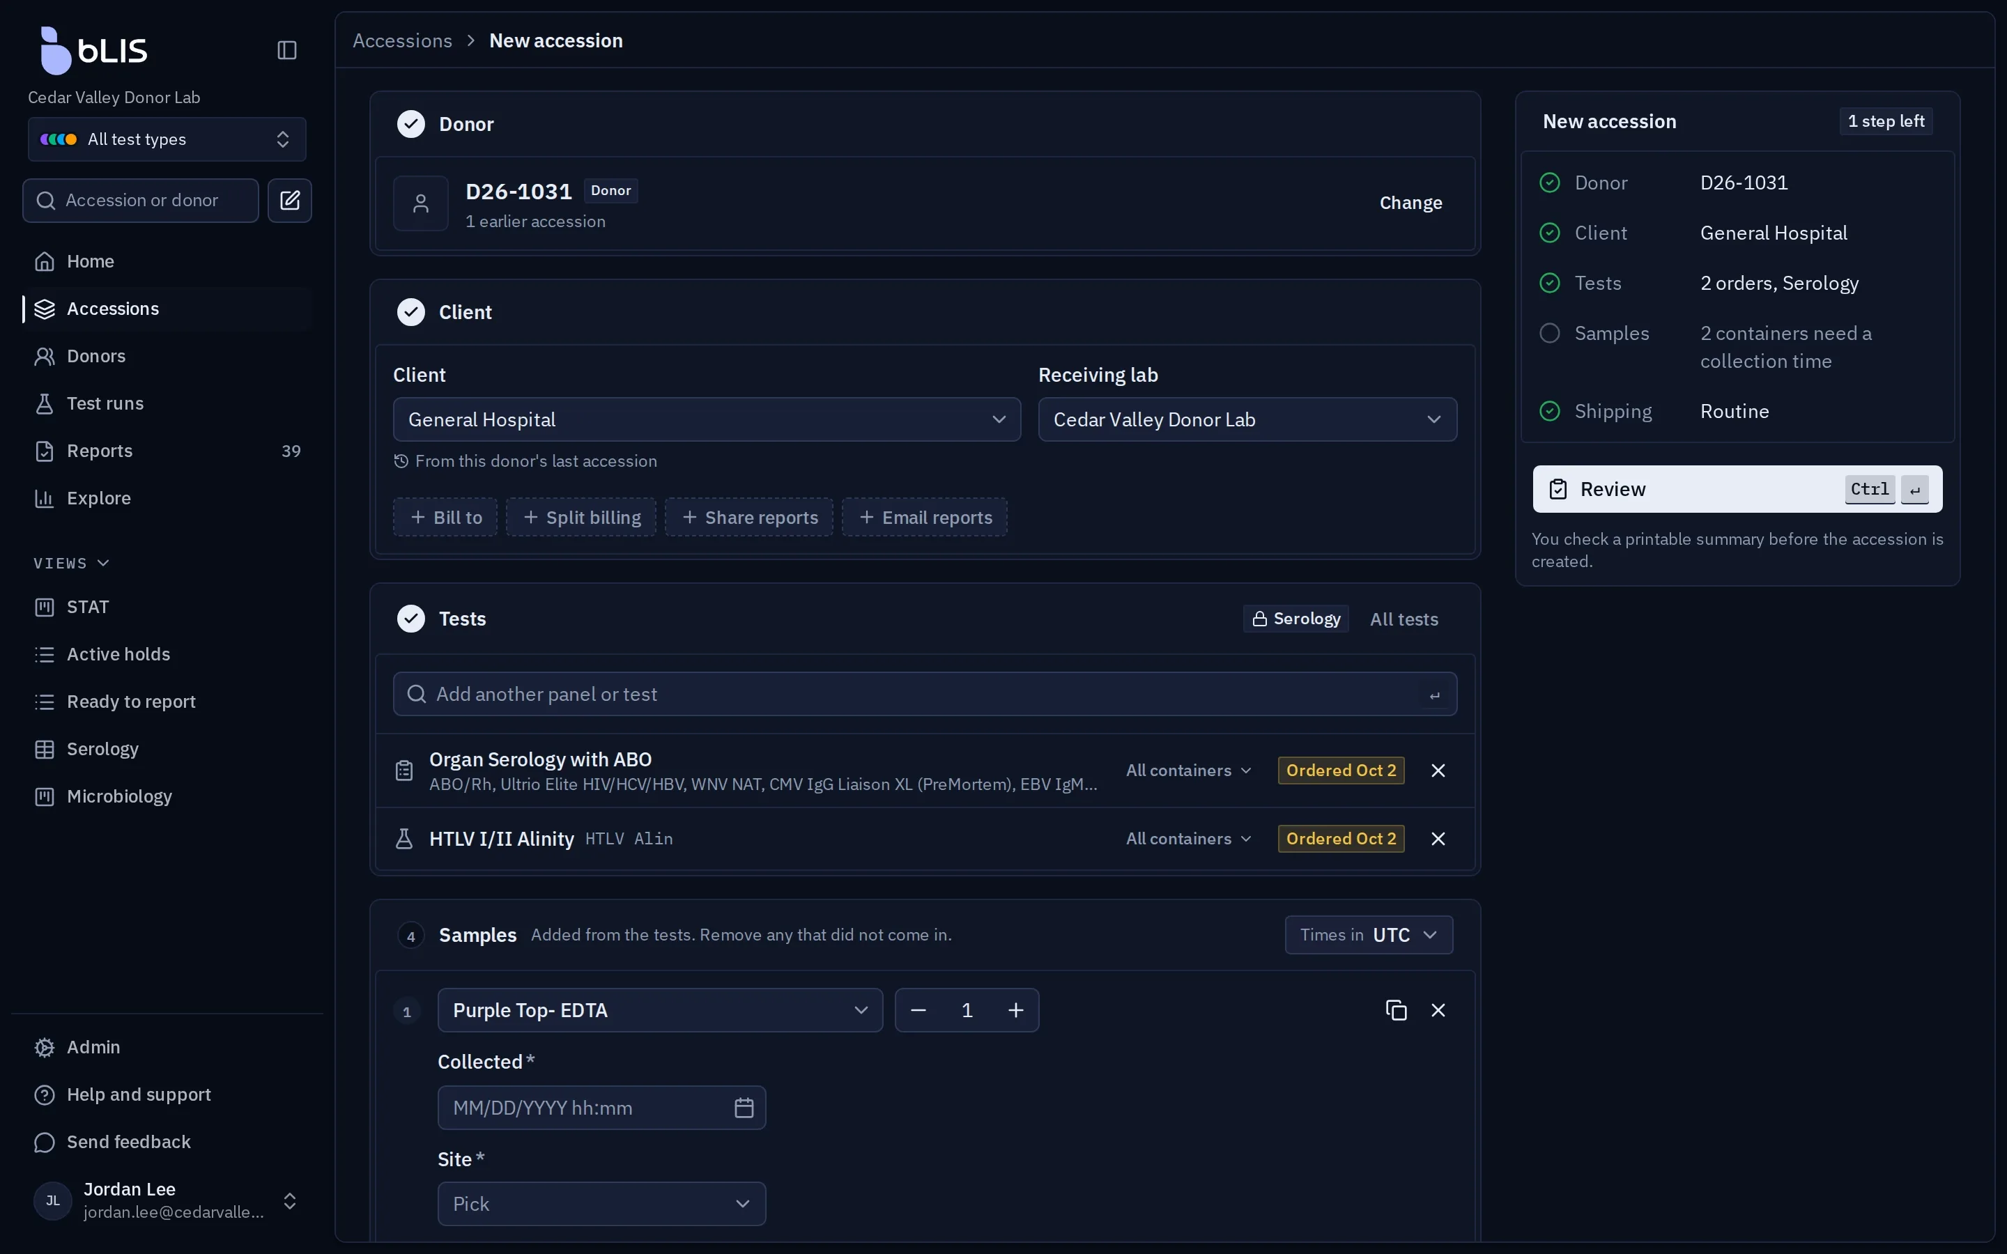Open the STAT view
Viewport: 2007px width, 1254px height.
pos(167,607)
